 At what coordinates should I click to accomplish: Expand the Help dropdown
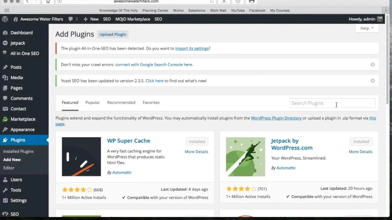coord(367,28)
